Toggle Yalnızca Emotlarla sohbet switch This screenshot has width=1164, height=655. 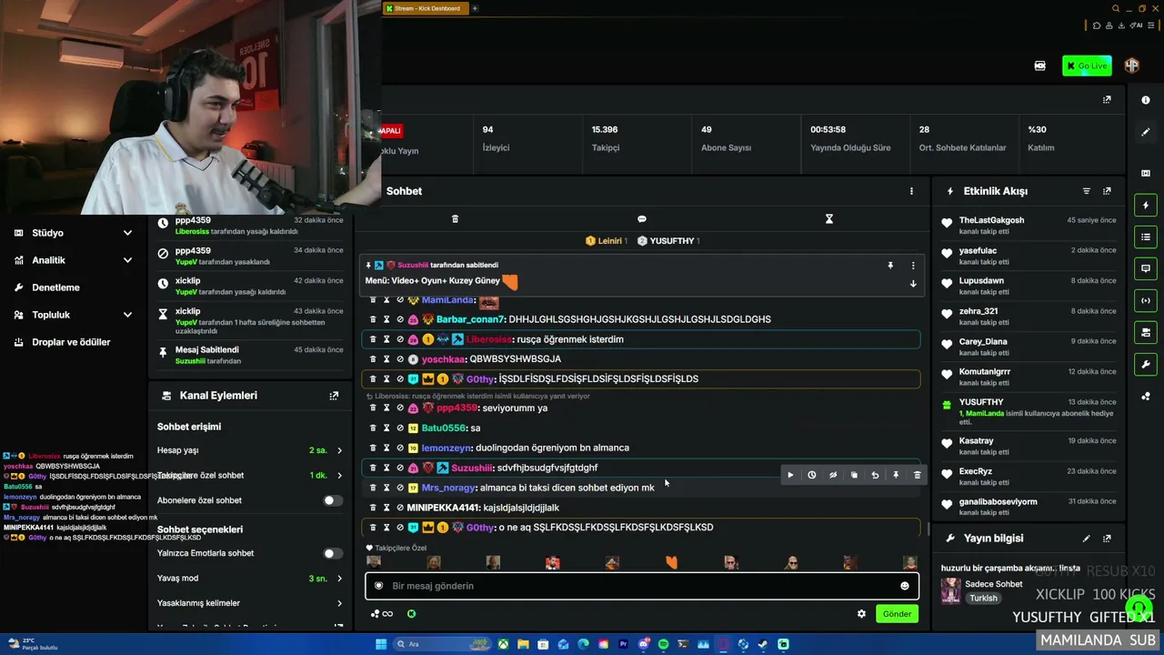point(333,553)
